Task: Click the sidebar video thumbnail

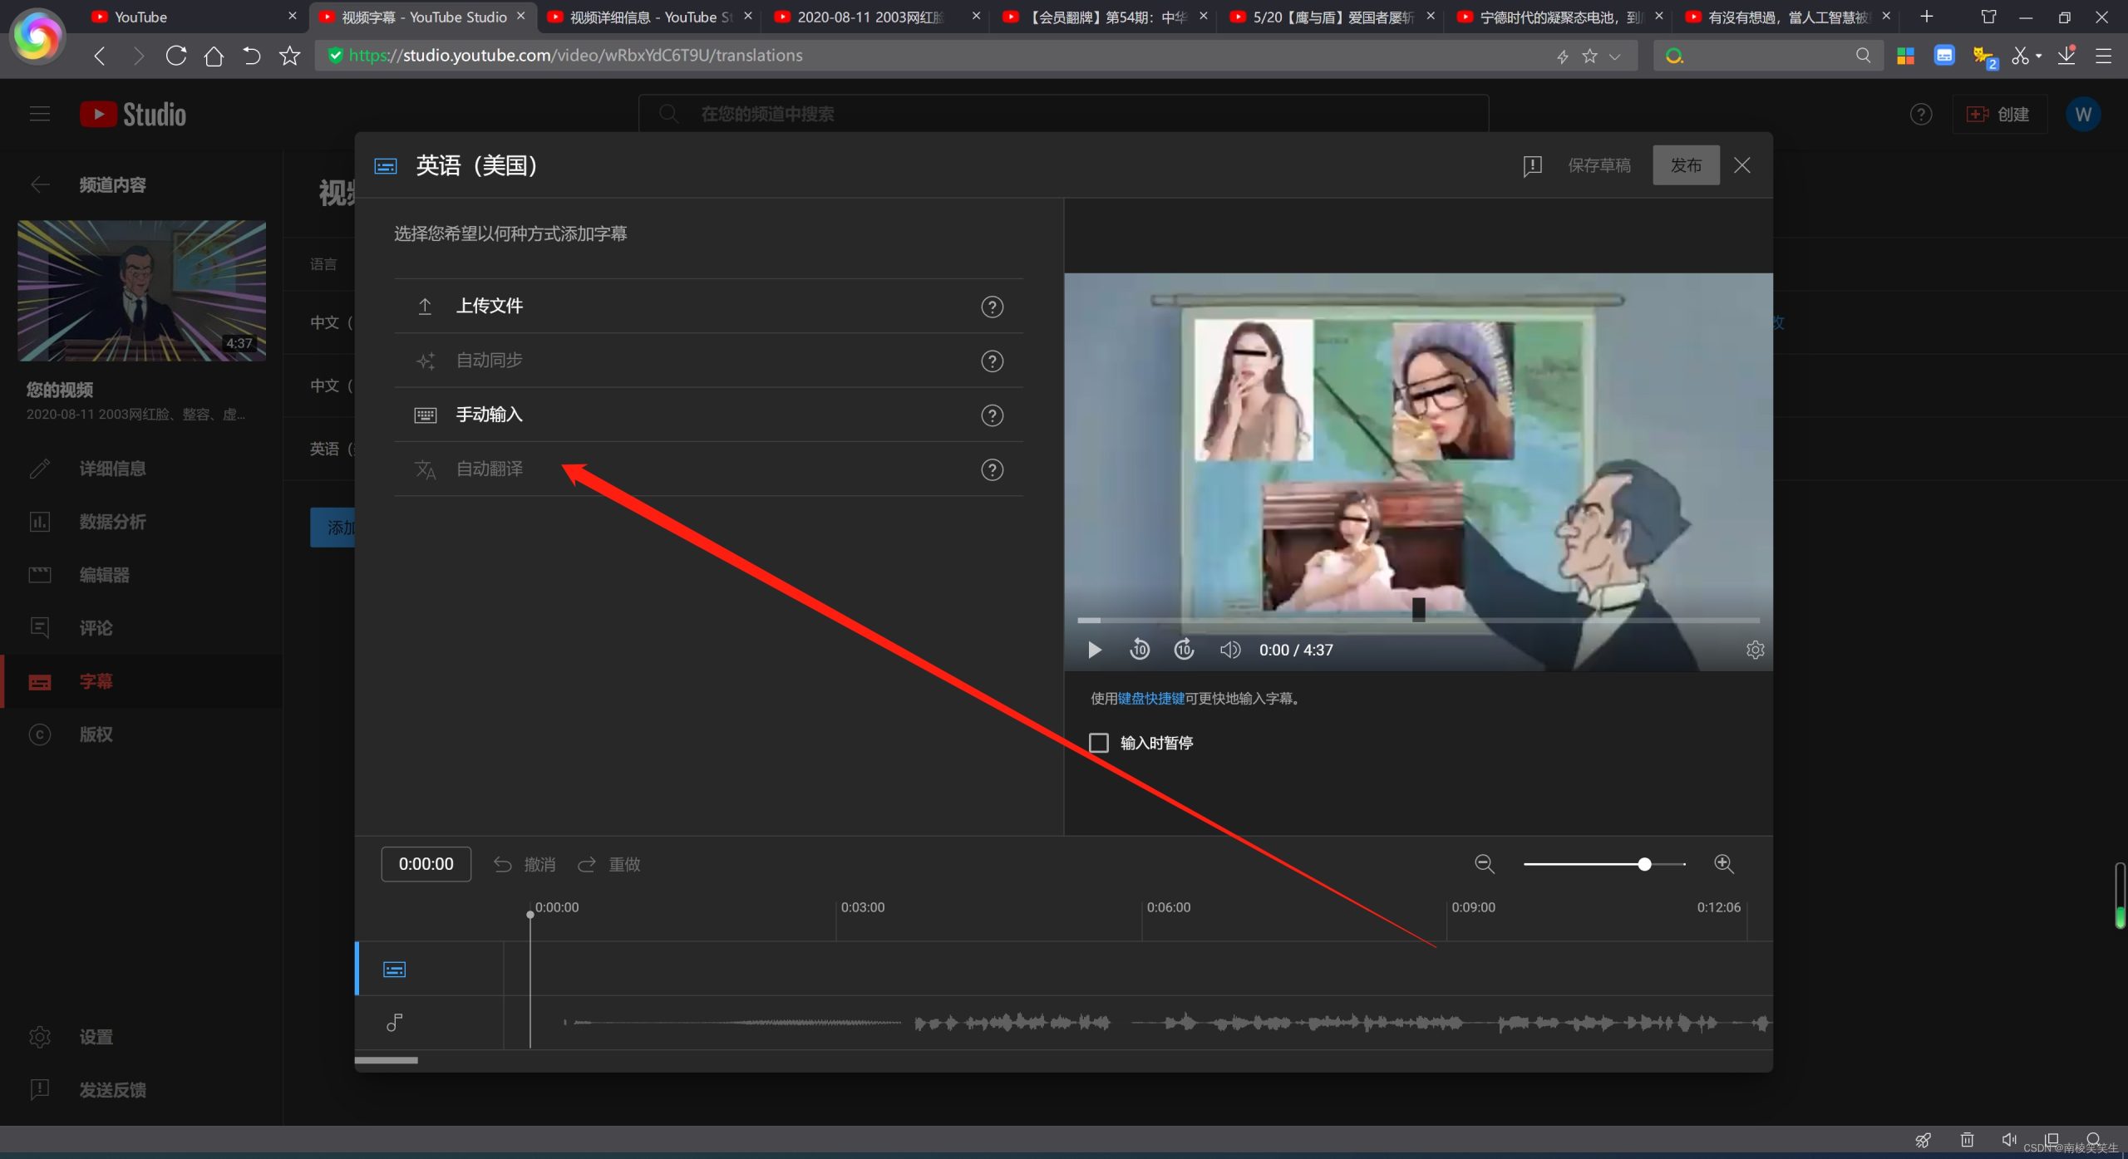Action: [142, 291]
